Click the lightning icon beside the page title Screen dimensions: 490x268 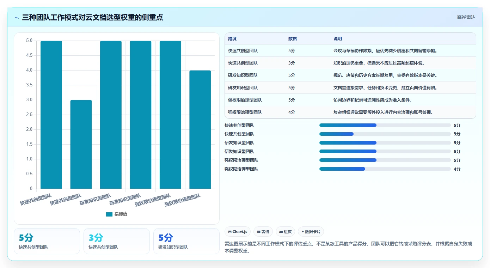click(x=17, y=17)
